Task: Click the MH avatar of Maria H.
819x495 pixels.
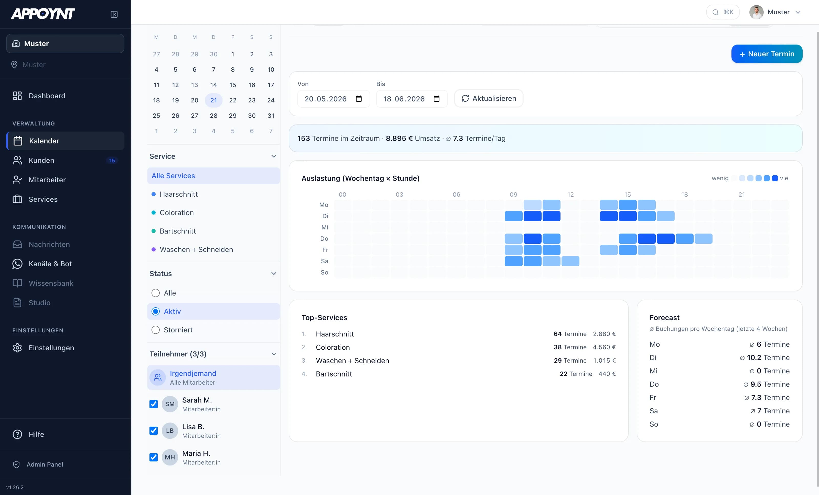Action: coord(170,457)
